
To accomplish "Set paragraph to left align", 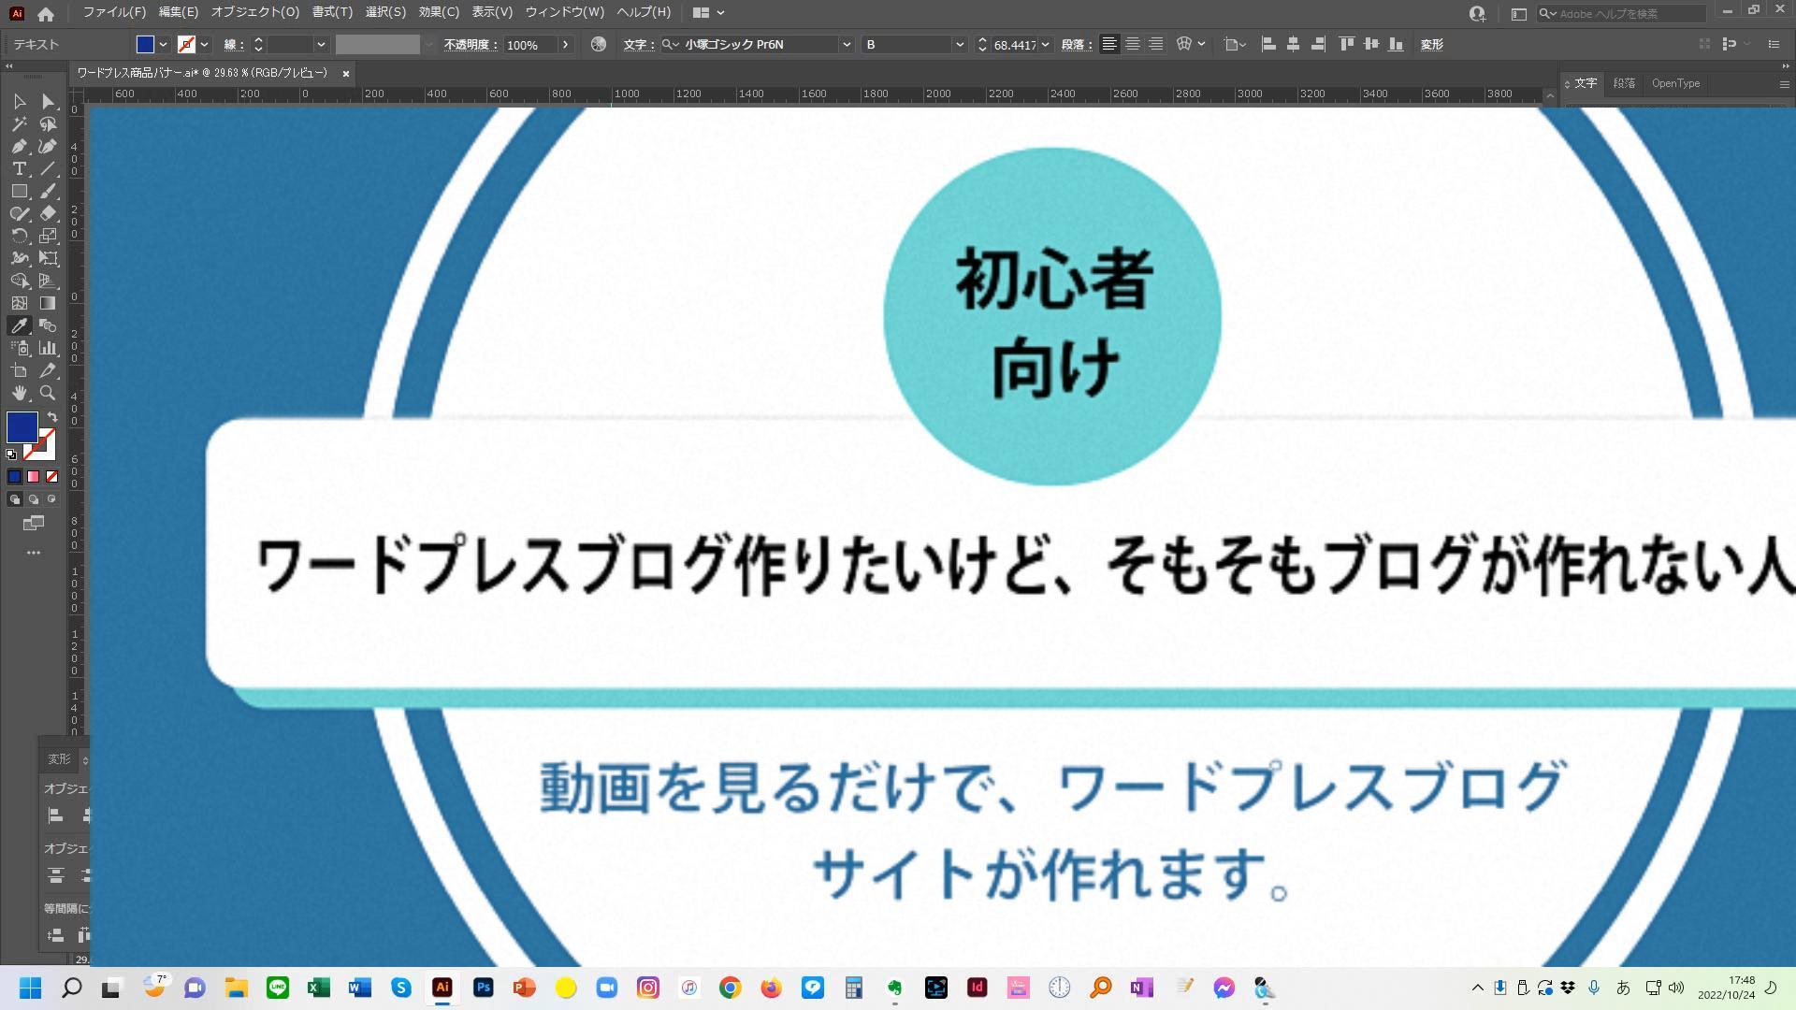I will point(1108,44).
